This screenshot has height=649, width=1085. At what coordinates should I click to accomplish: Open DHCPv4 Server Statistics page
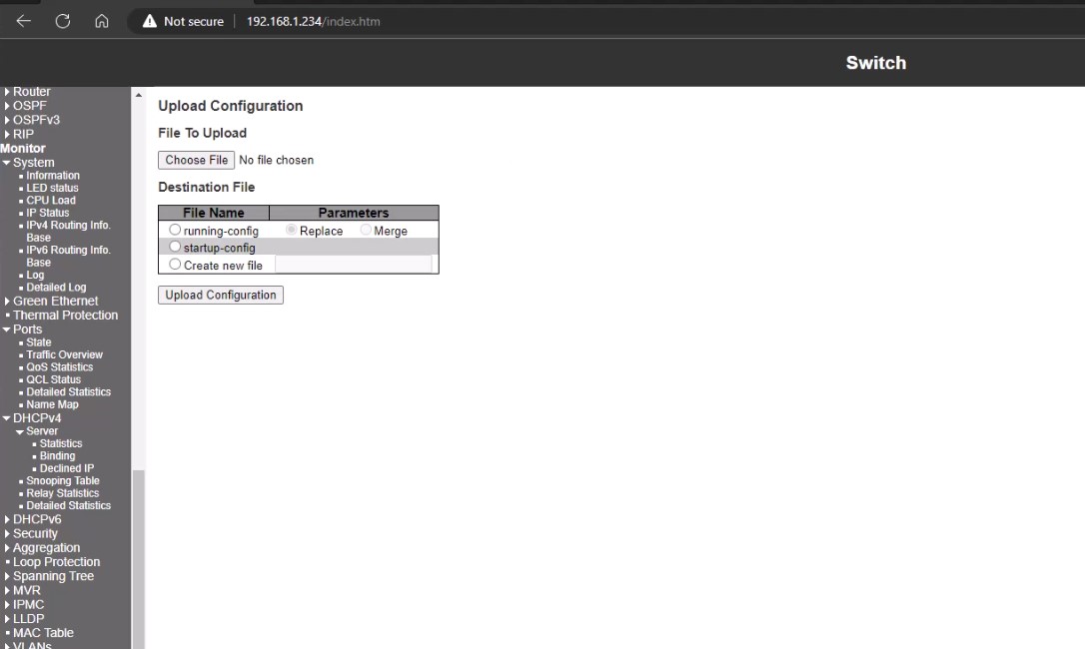coord(61,443)
